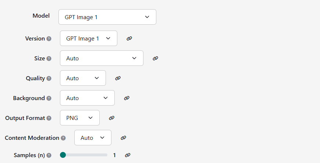This screenshot has width=320, height=163.
Task: Click the link icon beside Background
Action: point(127,98)
